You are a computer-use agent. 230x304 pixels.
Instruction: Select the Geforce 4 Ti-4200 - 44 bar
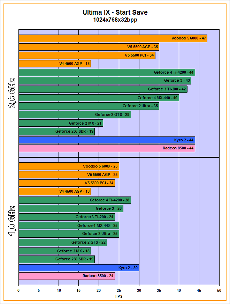pyautogui.click(x=107, y=72)
